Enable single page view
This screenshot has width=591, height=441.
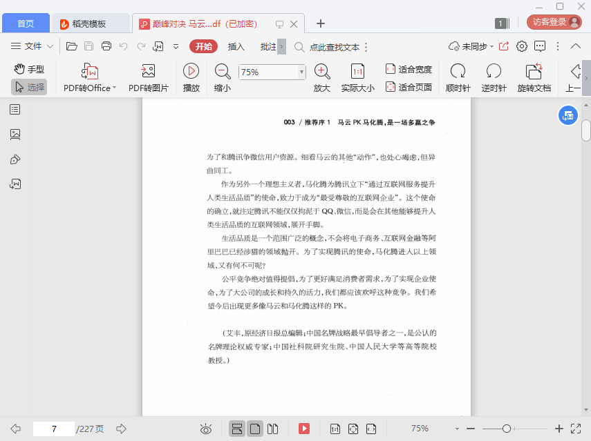(255, 429)
